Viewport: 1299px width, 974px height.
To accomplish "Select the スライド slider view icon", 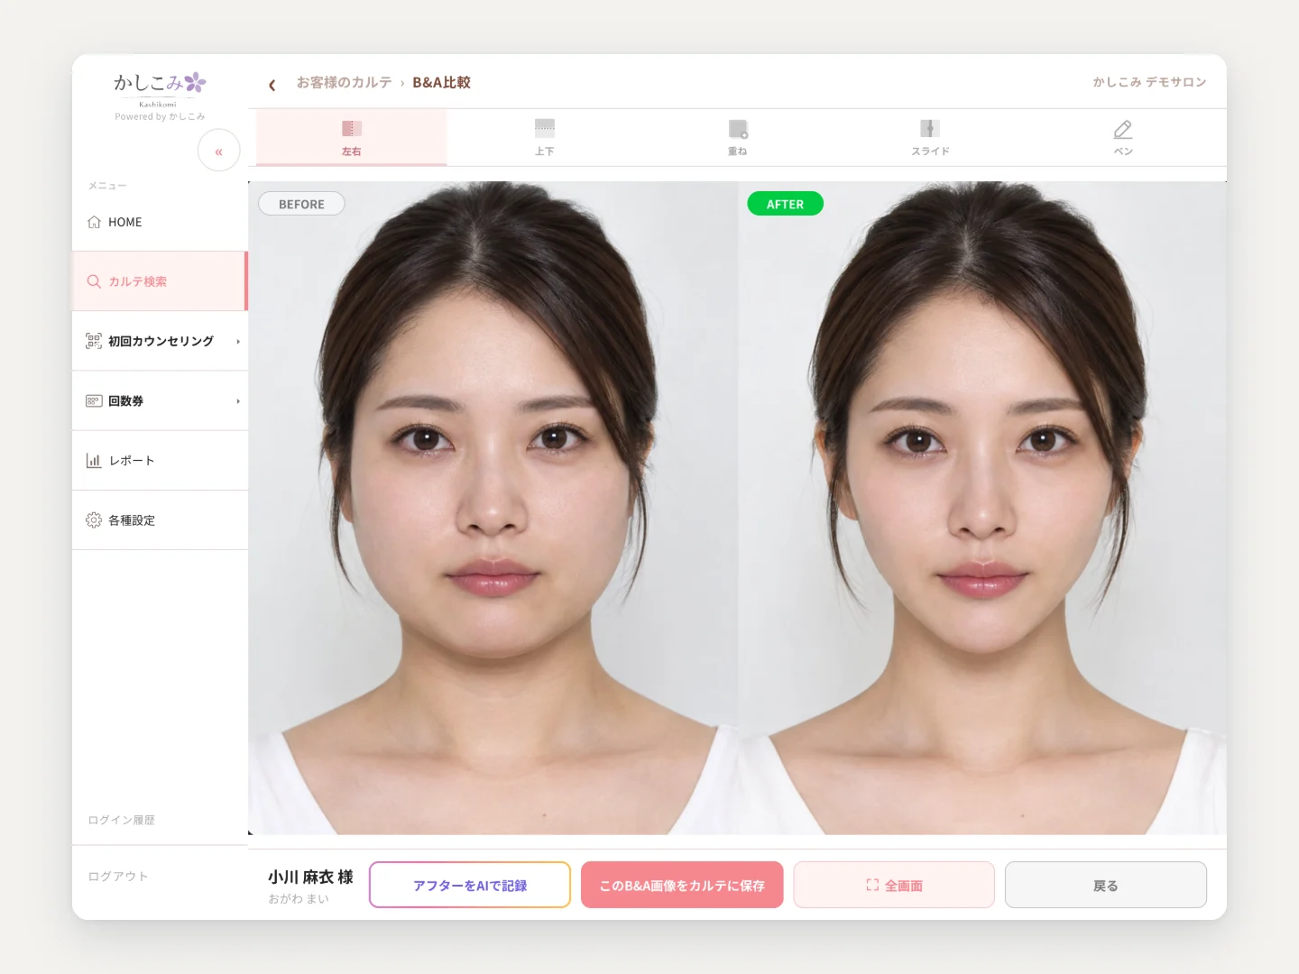I will coord(930,129).
